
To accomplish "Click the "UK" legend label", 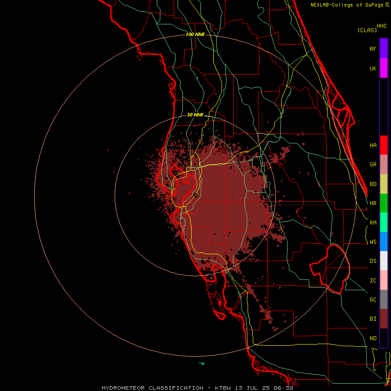I will pyautogui.click(x=373, y=68).
